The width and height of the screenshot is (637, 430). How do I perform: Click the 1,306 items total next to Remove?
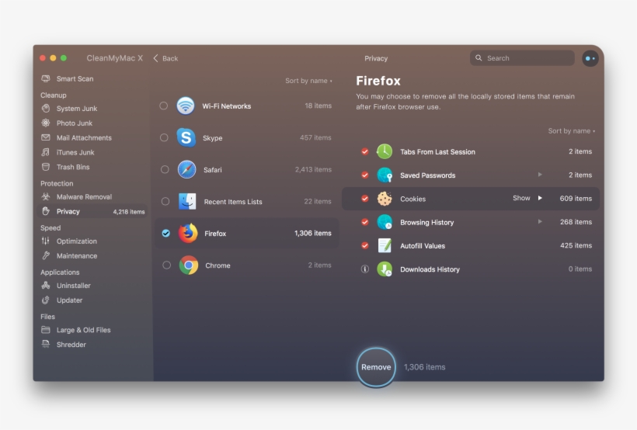click(424, 367)
